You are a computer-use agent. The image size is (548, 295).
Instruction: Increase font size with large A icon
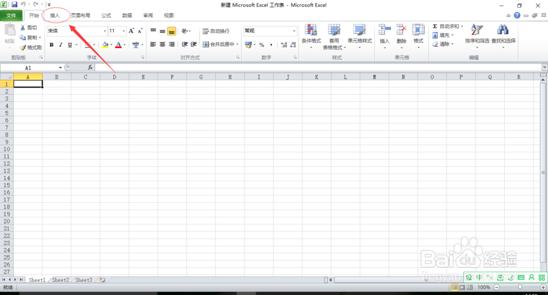tap(132, 31)
